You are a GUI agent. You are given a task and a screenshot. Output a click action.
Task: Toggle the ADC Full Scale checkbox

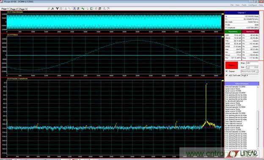click(227, 75)
